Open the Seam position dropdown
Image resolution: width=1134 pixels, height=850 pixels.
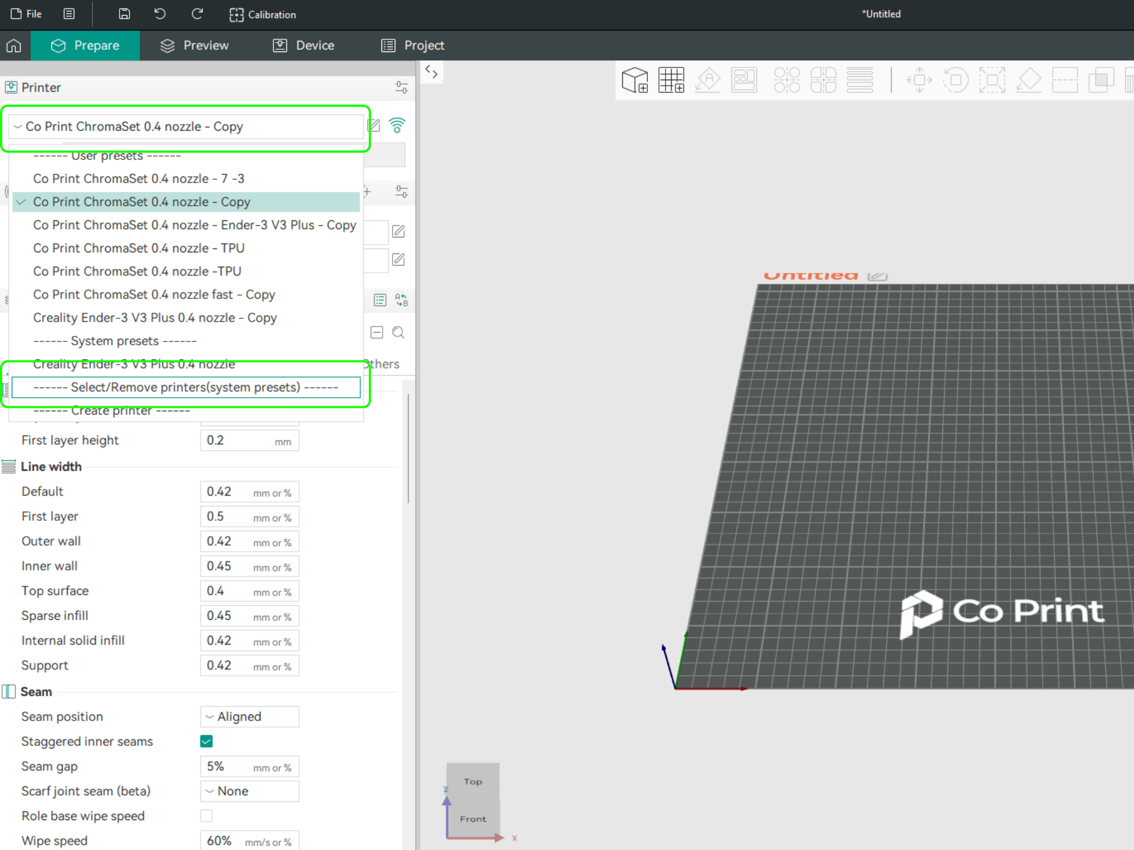249,717
